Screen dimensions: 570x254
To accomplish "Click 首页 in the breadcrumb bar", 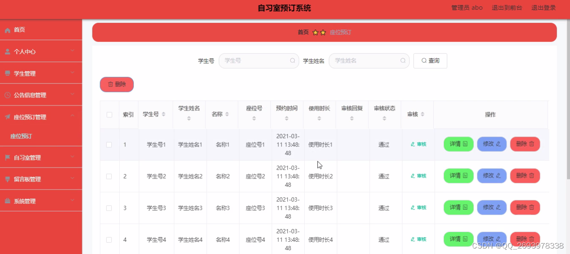I will click(x=303, y=32).
